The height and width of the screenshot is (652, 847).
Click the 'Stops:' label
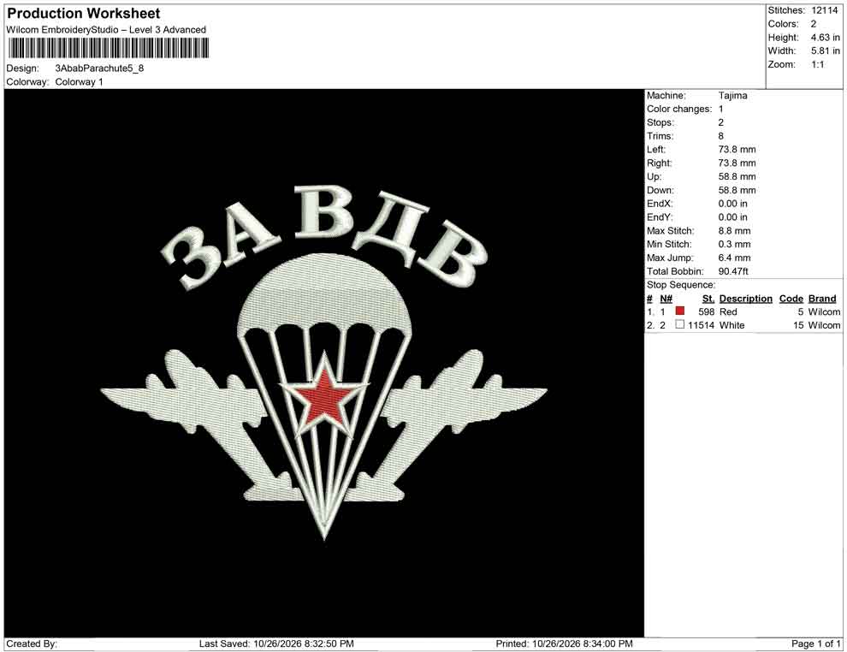[660, 122]
